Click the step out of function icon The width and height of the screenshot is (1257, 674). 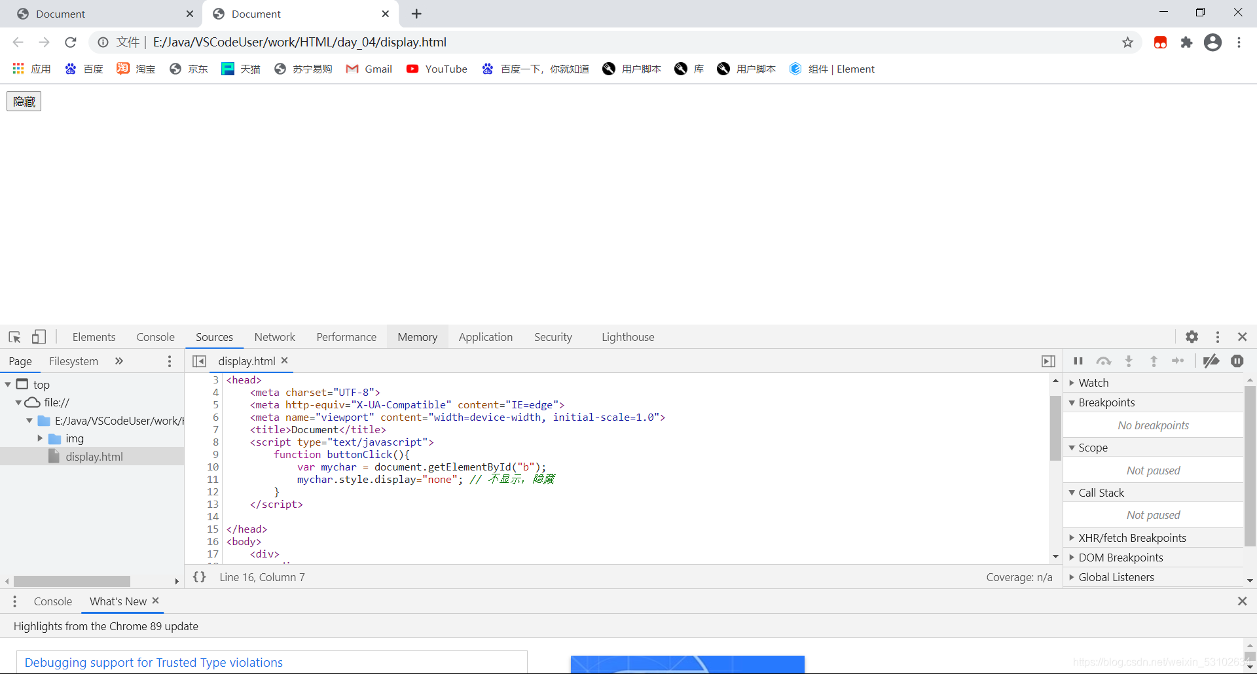[1154, 361]
